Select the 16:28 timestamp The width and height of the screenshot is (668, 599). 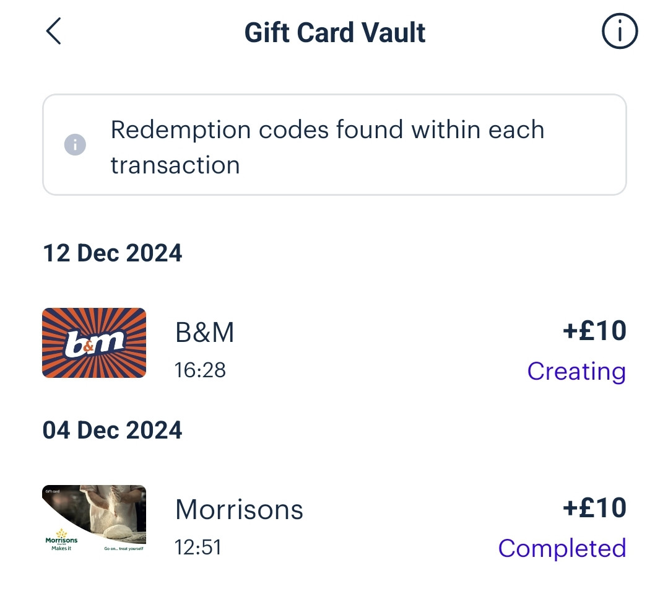tap(200, 370)
